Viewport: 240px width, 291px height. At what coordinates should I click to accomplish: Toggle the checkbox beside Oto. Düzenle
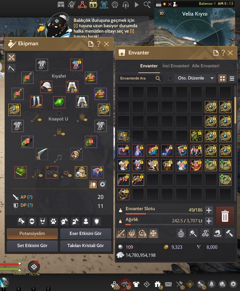click(x=170, y=78)
